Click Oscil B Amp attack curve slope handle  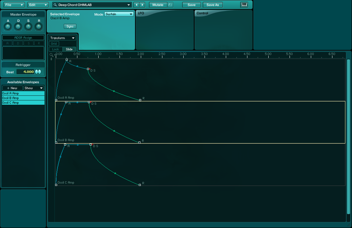click(x=61, y=114)
